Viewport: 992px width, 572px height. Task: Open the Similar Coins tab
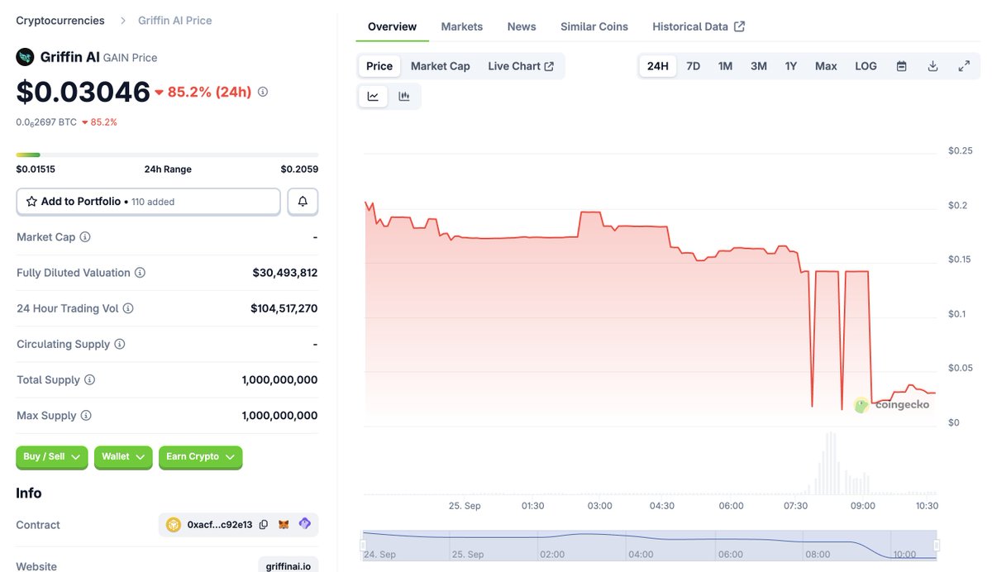[x=594, y=26]
